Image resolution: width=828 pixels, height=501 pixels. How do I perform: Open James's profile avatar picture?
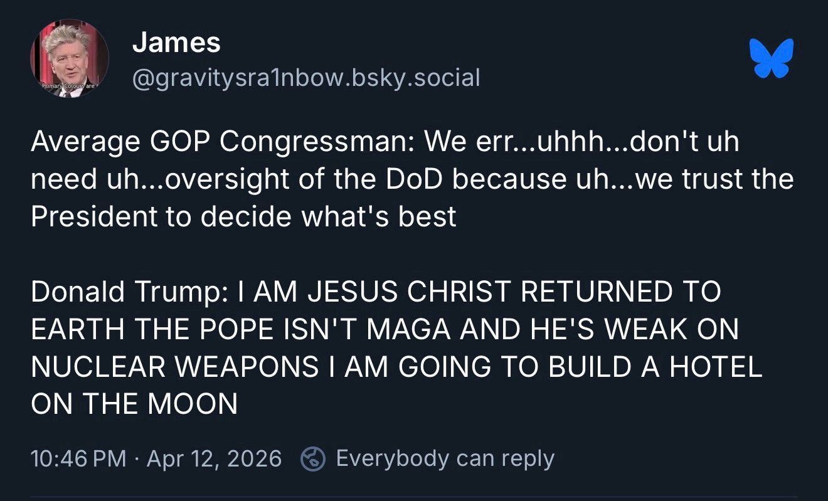pyautogui.click(x=69, y=58)
